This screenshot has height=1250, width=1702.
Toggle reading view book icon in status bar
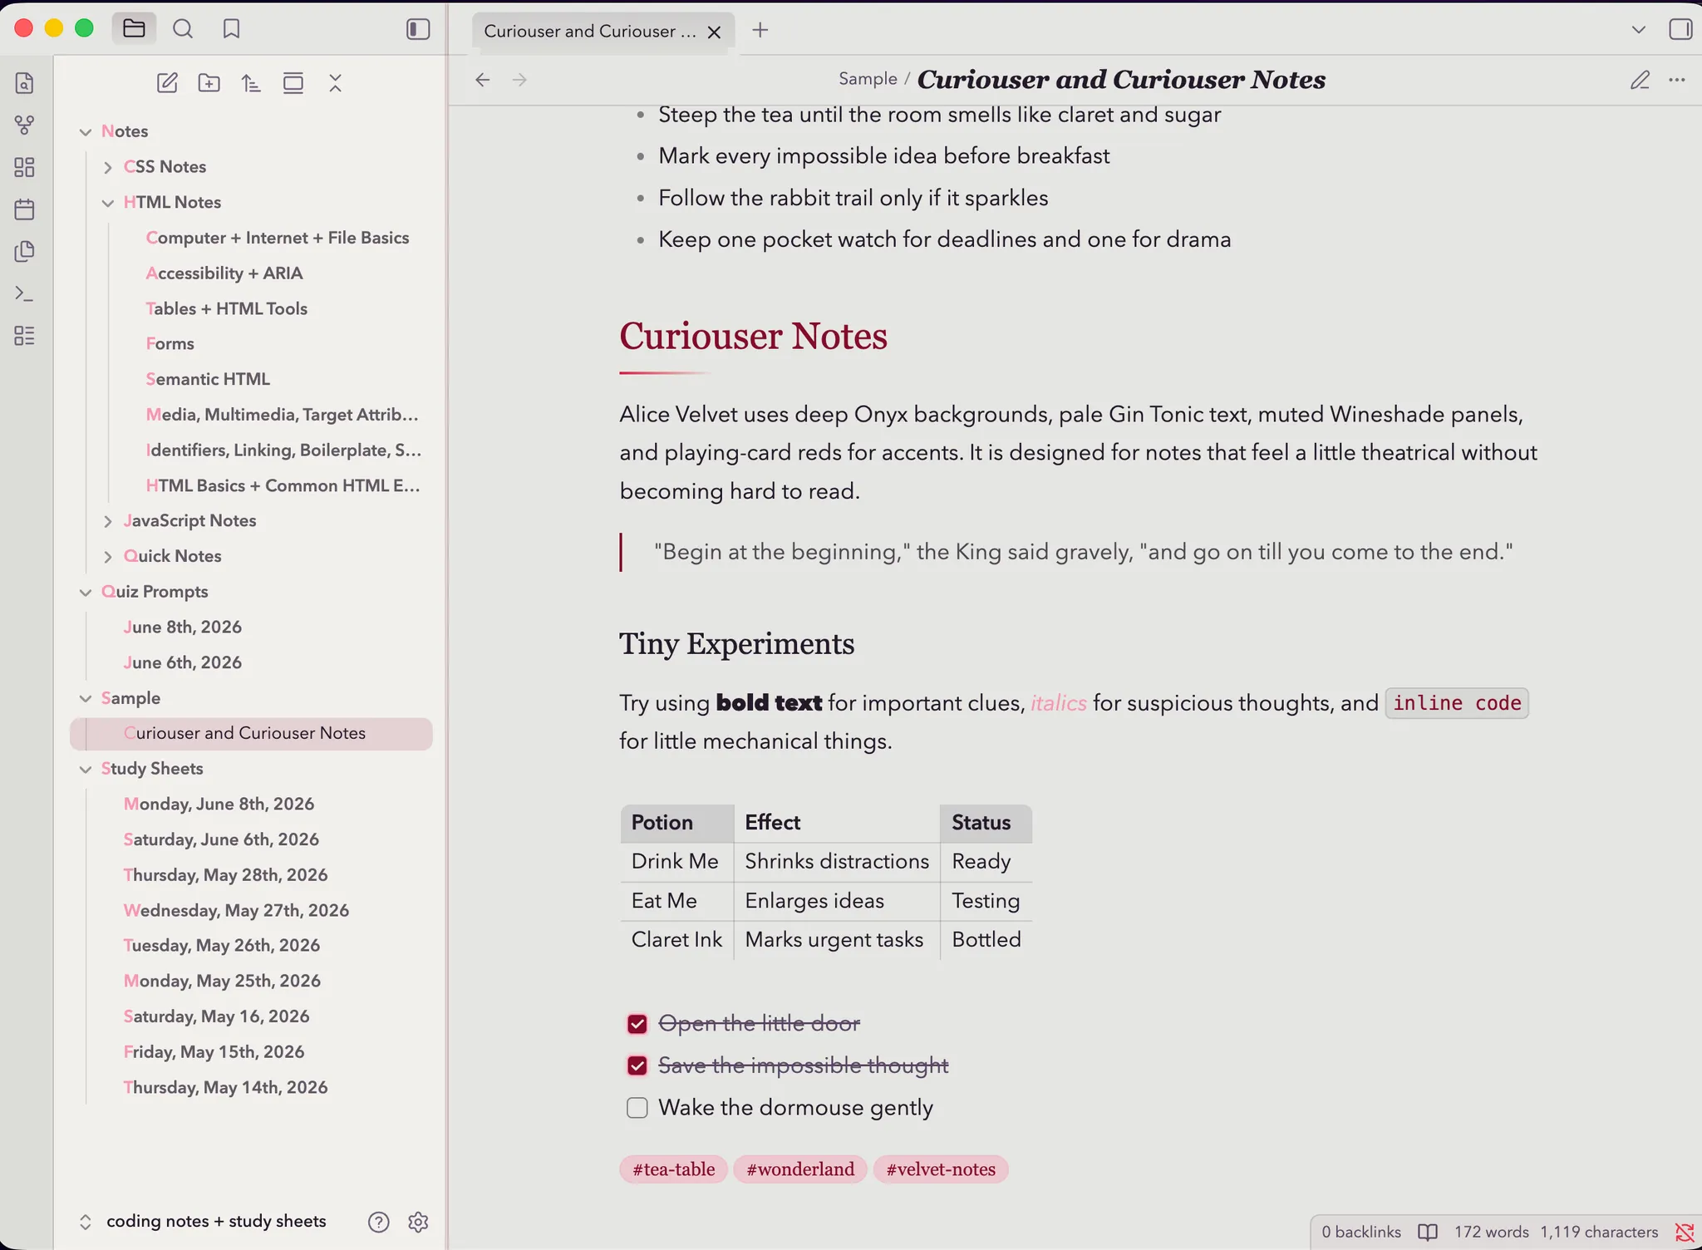point(1428,1232)
